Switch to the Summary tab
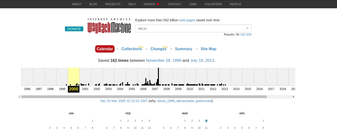 [x=184, y=49]
